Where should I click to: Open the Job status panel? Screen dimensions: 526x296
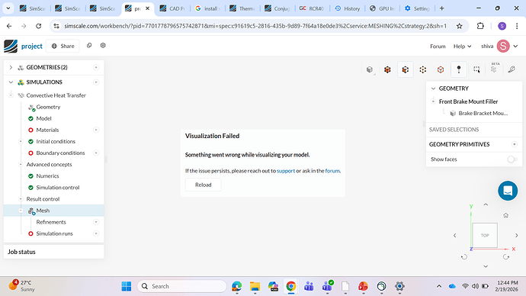pos(53,252)
